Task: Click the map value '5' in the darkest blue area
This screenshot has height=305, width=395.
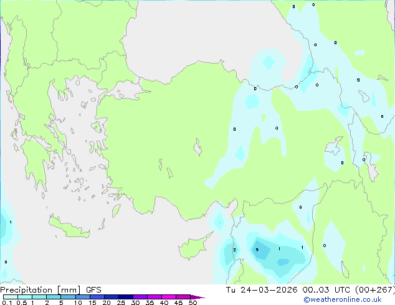Action: click(257, 250)
